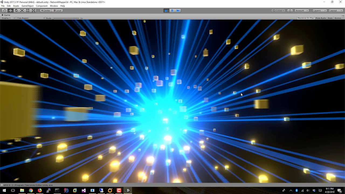Open the Game tab options menu
The height and width of the screenshot is (194, 345).
343,15
